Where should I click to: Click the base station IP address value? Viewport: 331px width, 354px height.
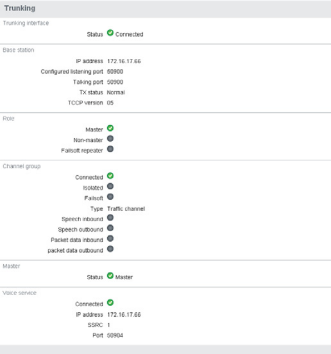124,61
